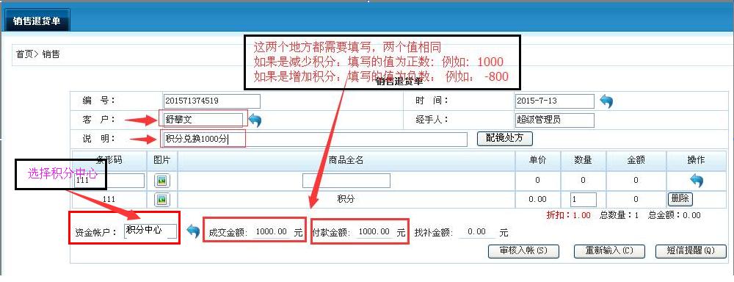Viewport: 734px width, 282px height.
Task: Click the 资金帐户 field 积分中心
Action: click(x=150, y=231)
